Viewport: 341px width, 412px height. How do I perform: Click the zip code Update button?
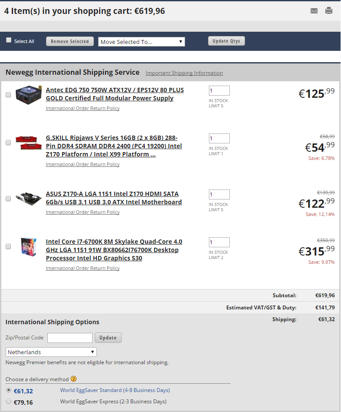click(x=108, y=338)
